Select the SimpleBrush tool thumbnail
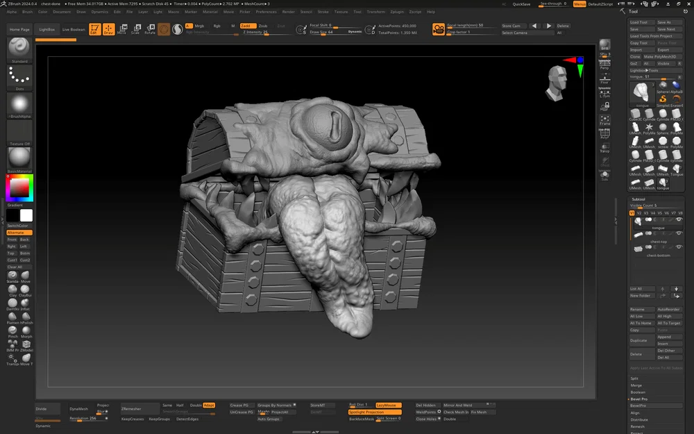 663,100
